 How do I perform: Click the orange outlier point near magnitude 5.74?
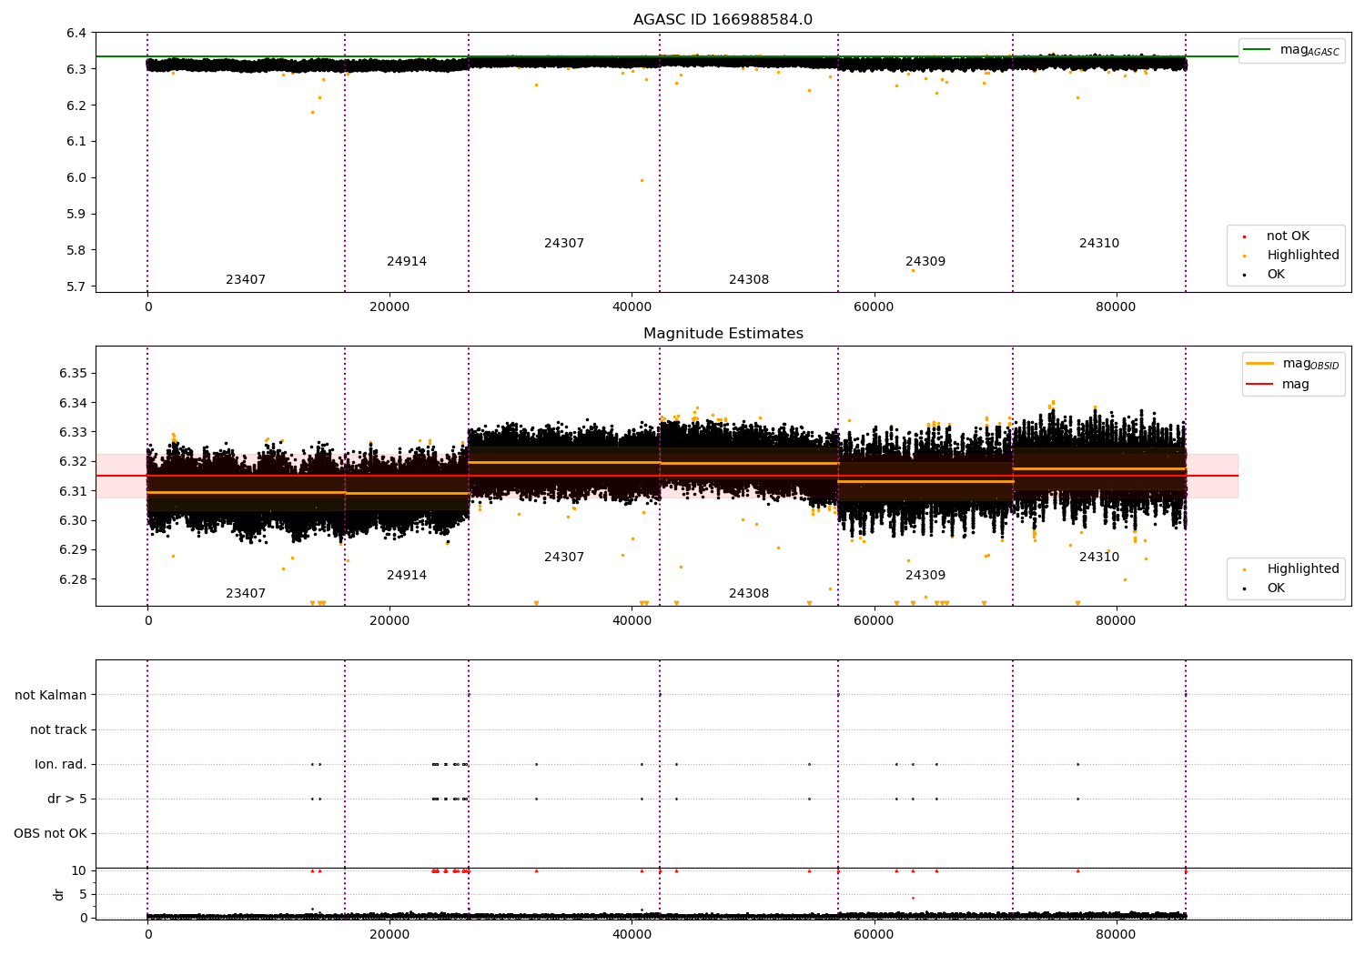(x=913, y=270)
